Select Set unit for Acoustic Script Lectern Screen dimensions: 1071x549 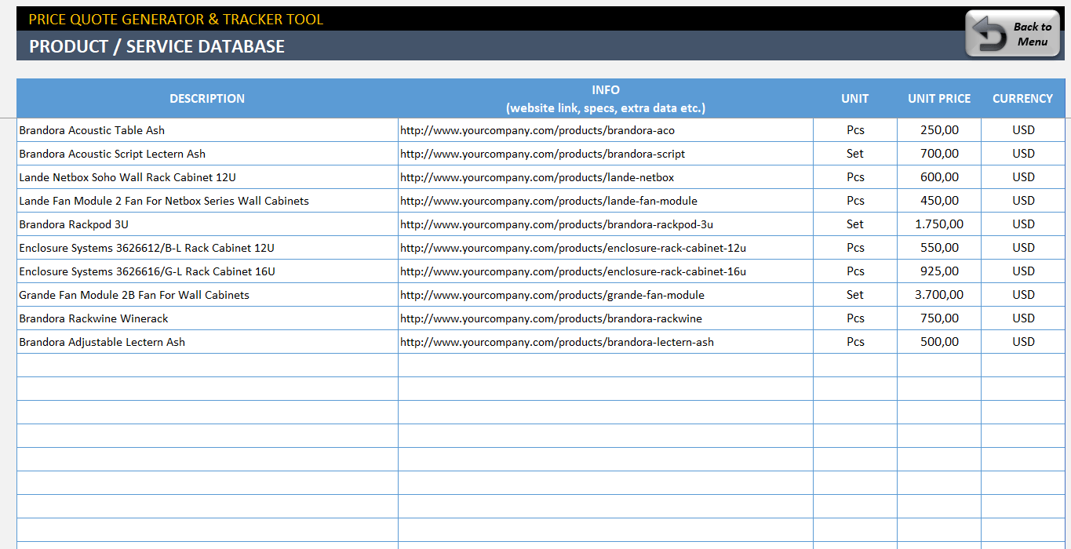[855, 154]
